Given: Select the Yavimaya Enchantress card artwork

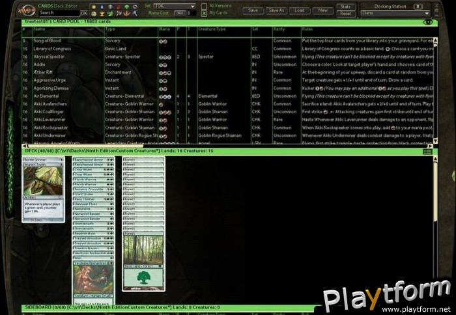Looking at the screenshot, I should coord(93,280).
